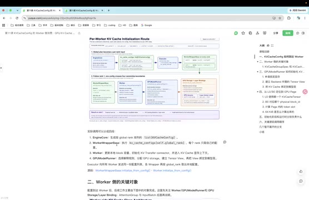Image resolution: width=309 pixels, height=200 pixels.
Task: Click the collaborators person icon
Action: point(257,33)
